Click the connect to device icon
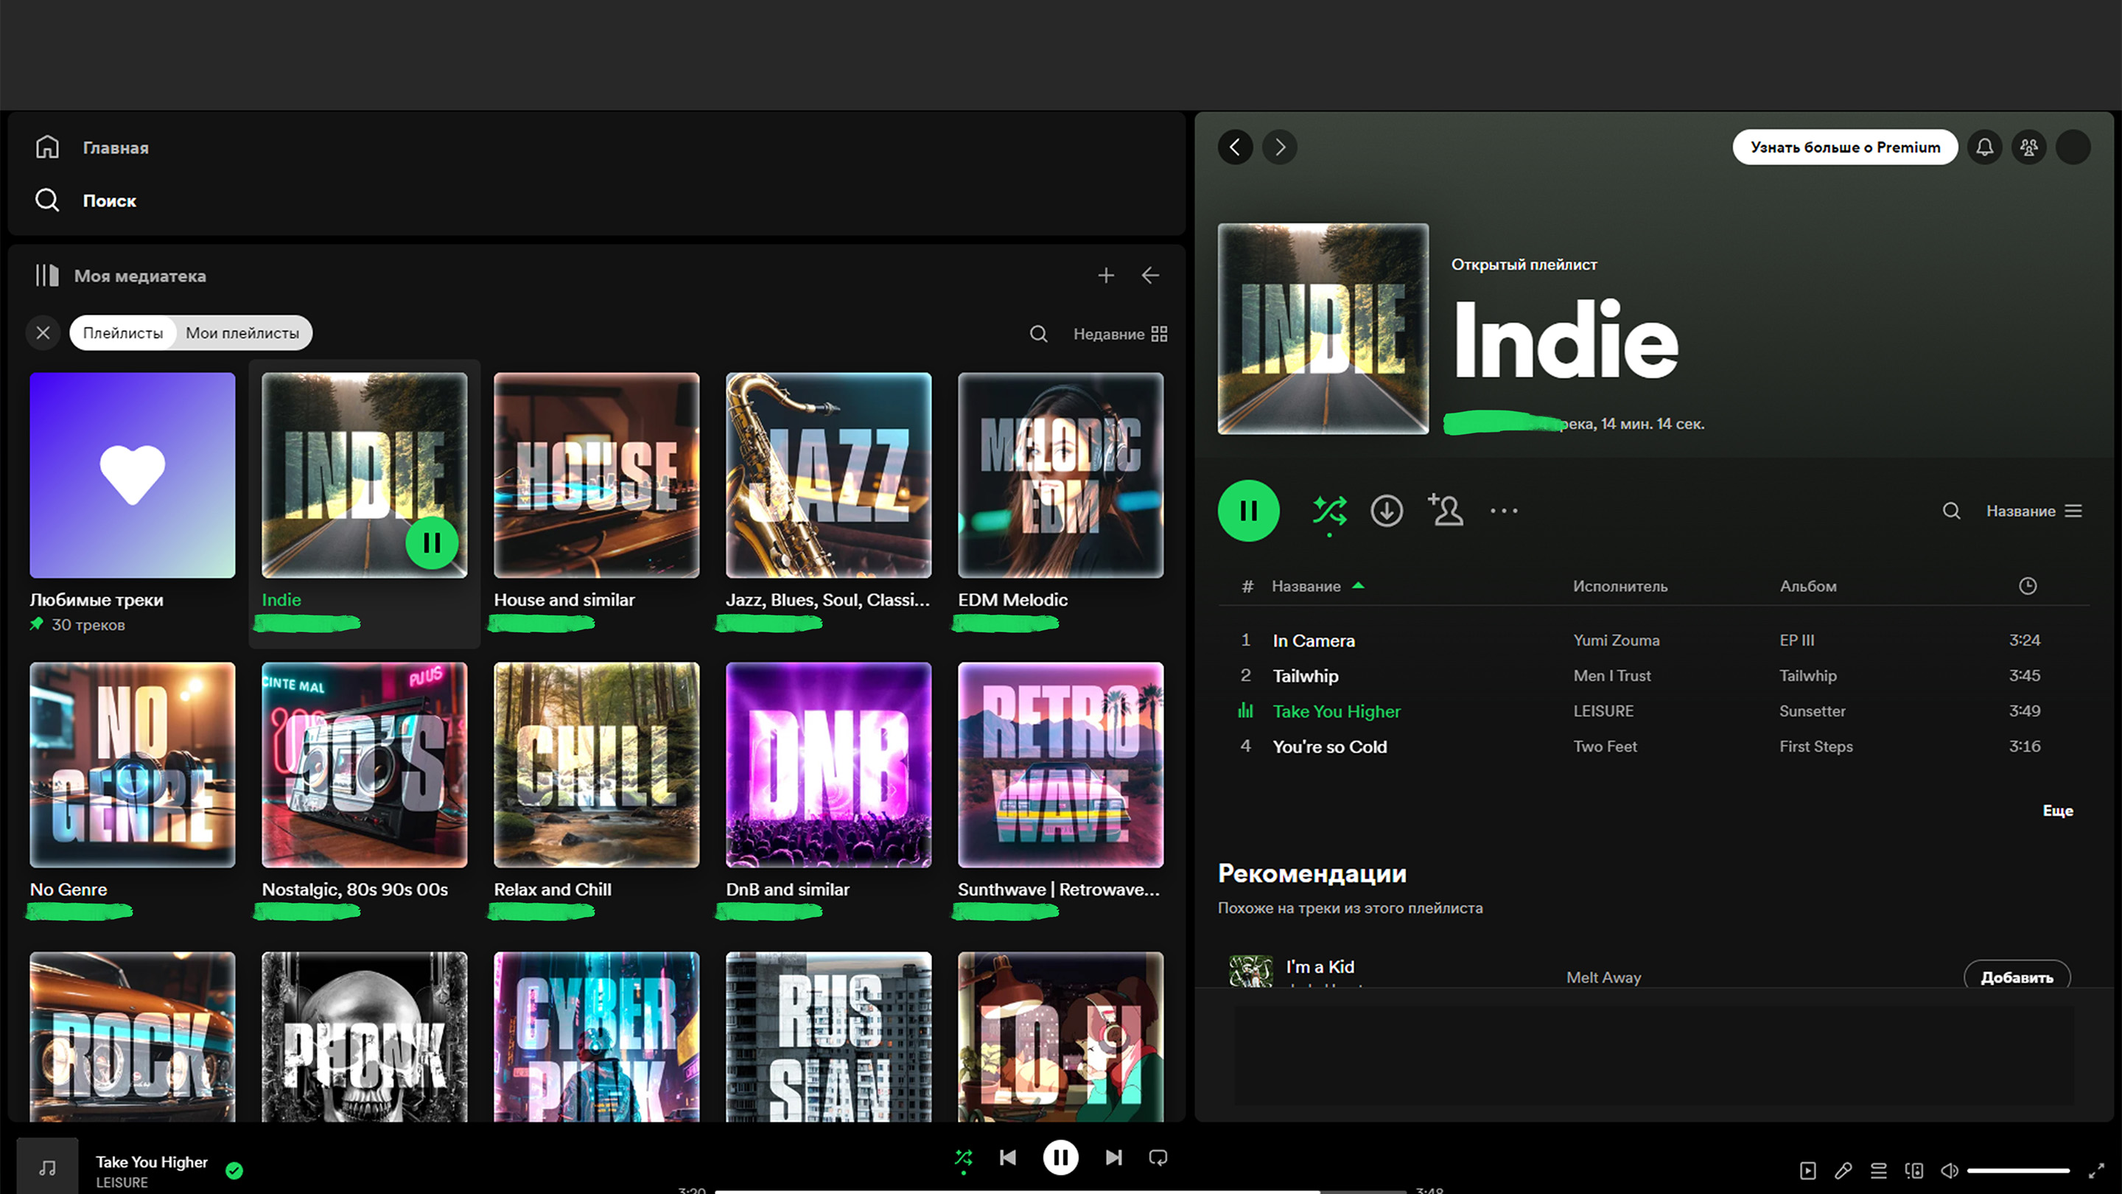 [1914, 1170]
